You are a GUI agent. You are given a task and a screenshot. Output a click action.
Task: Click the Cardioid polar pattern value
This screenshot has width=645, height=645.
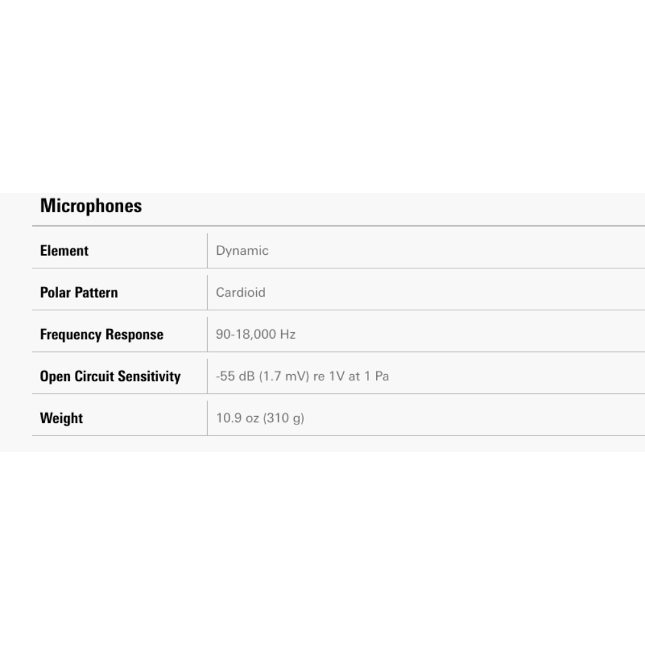click(x=241, y=292)
